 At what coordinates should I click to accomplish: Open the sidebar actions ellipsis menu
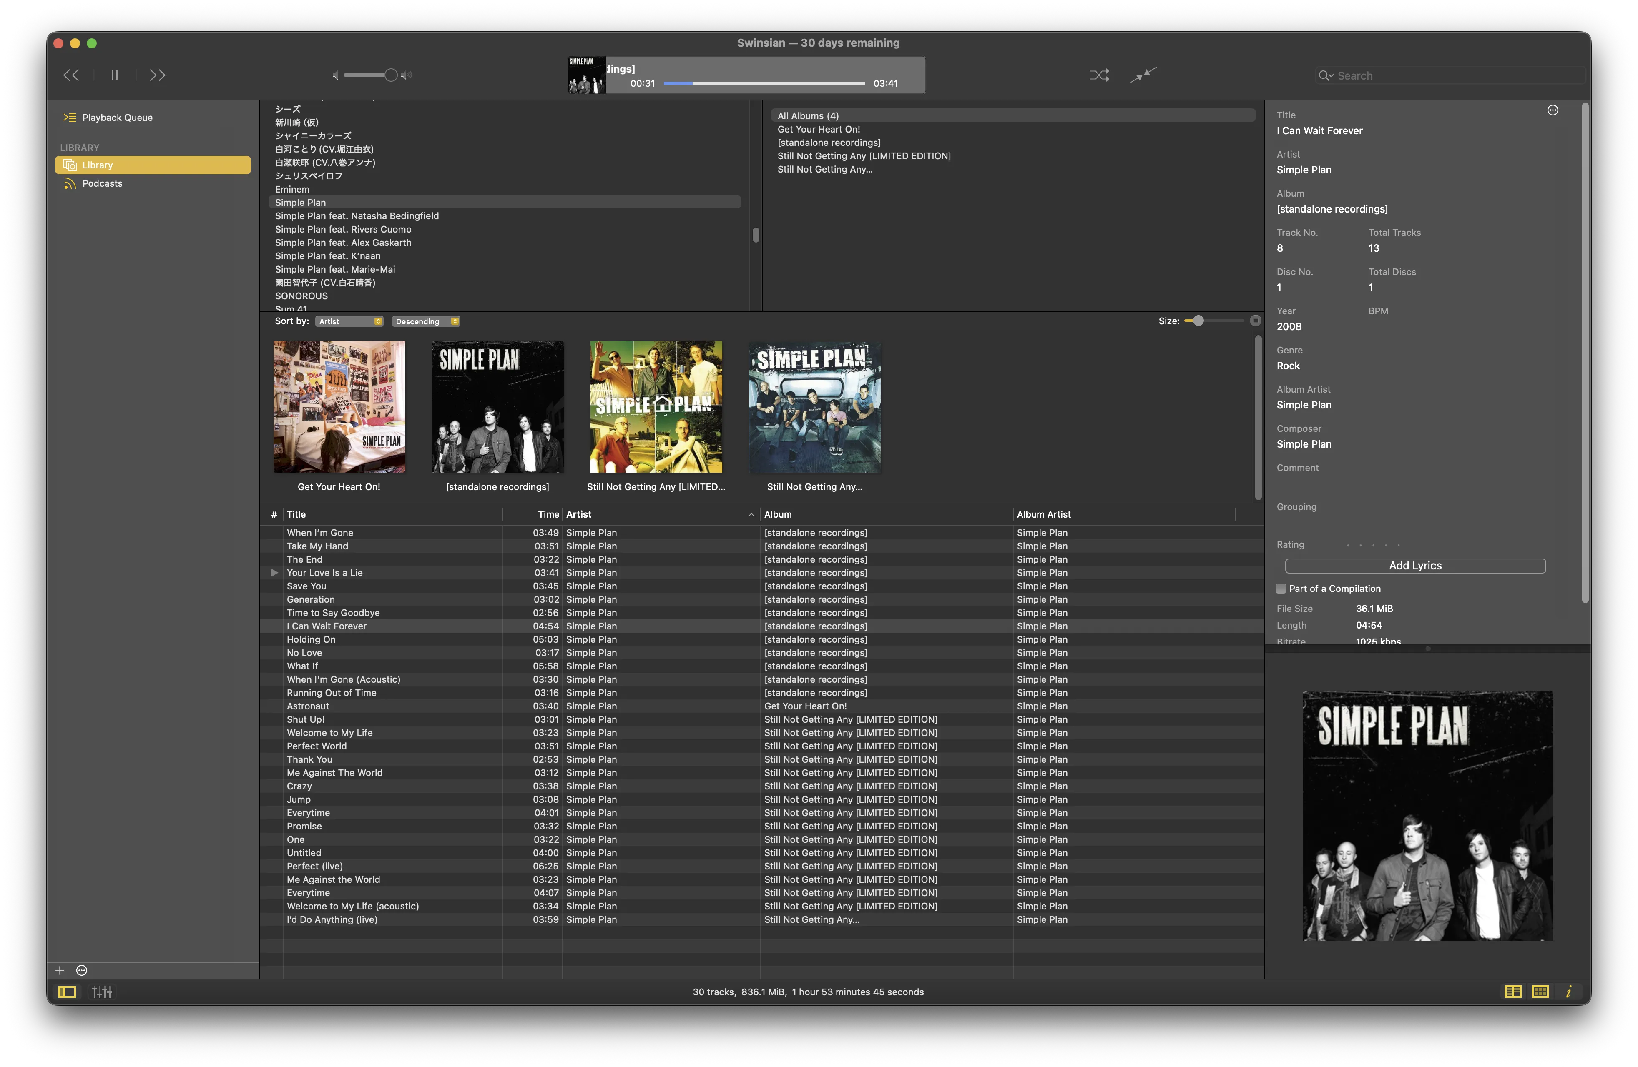click(82, 970)
